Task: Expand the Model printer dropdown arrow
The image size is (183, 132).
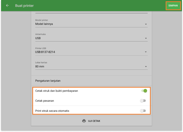Action: point(146,24)
